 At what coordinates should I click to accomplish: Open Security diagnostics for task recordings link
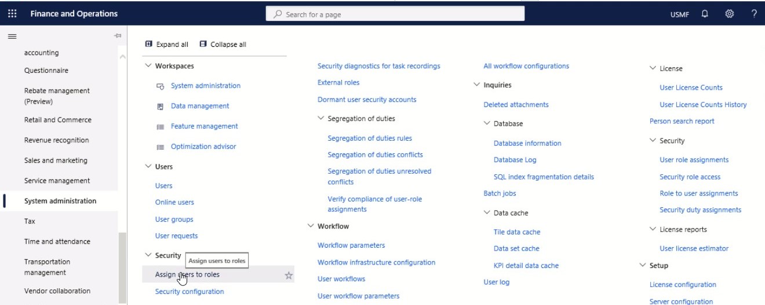point(379,66)
